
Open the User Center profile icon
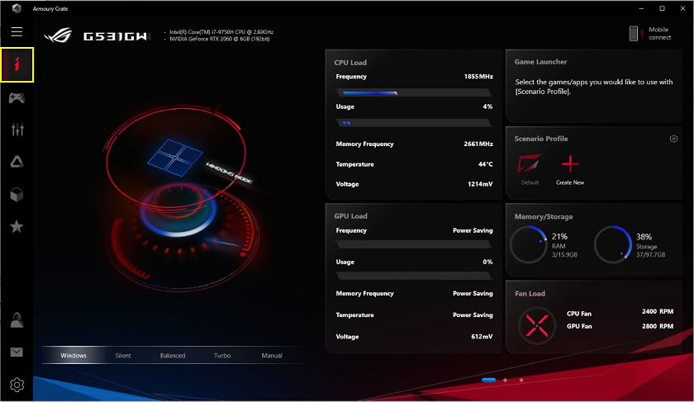17,320
